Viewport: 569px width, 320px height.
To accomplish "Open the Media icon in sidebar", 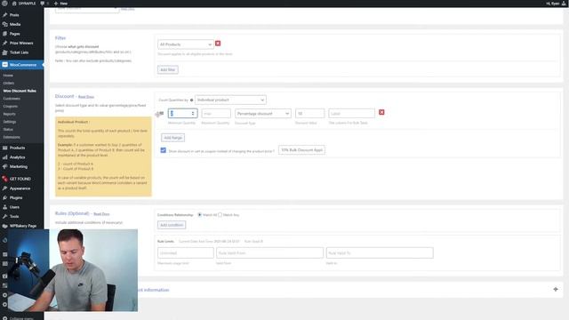I will (x=4, y=24).
